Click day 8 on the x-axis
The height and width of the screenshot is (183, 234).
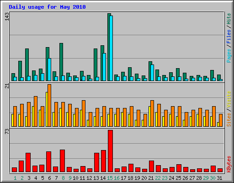click(x=63, y=178)
